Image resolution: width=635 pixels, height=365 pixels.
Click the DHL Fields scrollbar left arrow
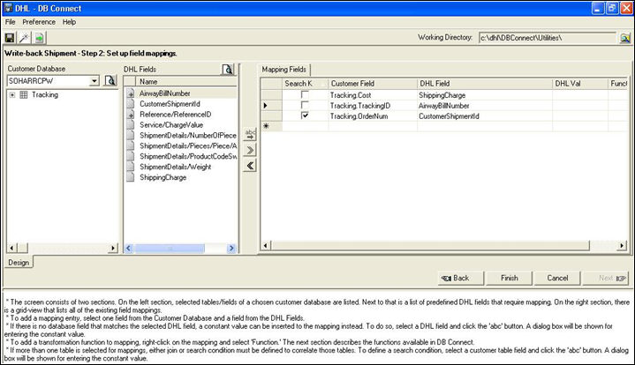(129, 249)
